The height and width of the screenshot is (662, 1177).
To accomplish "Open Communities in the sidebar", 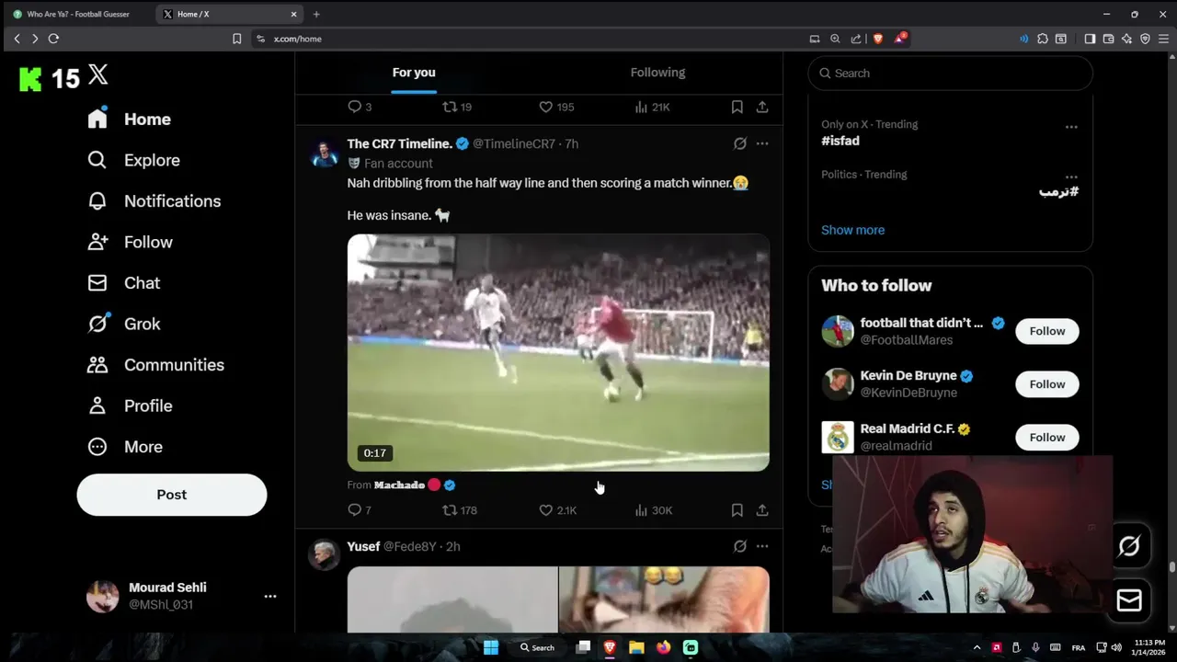I will (x=156, y=365).
